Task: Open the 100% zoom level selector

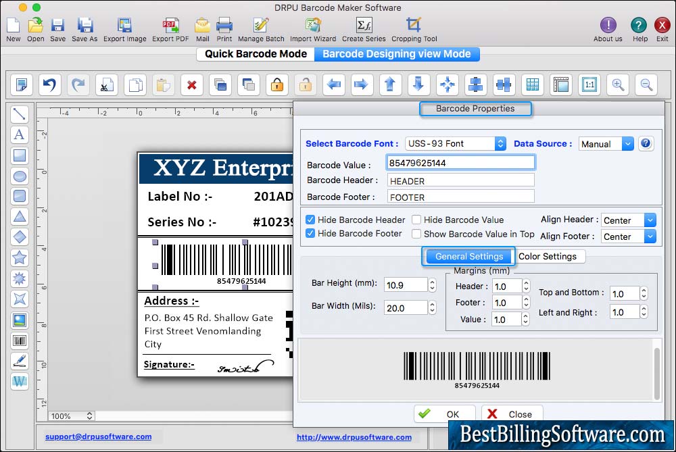Action: [71, 416]
